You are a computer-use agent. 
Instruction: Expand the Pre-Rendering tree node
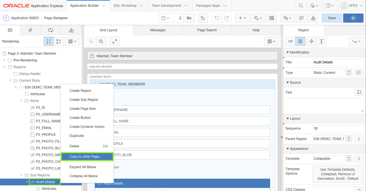pos(4,60)
